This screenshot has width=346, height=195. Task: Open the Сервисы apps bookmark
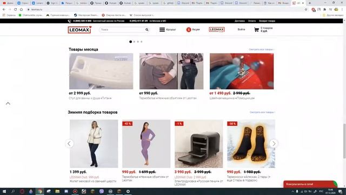9,15
